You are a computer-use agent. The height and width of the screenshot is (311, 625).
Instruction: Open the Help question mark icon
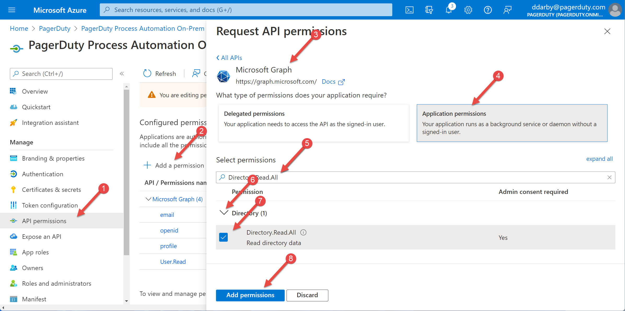point(488,10)
